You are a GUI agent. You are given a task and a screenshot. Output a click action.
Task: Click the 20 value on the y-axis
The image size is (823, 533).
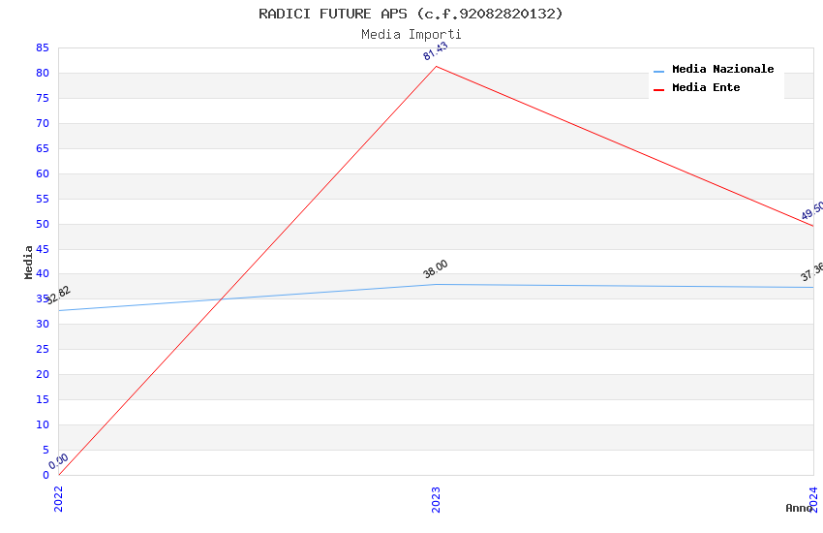(42, 375)
